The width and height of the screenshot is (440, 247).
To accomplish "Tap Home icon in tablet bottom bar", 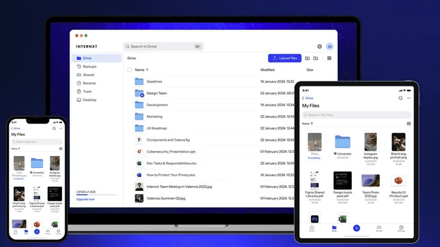I will 312,229.
